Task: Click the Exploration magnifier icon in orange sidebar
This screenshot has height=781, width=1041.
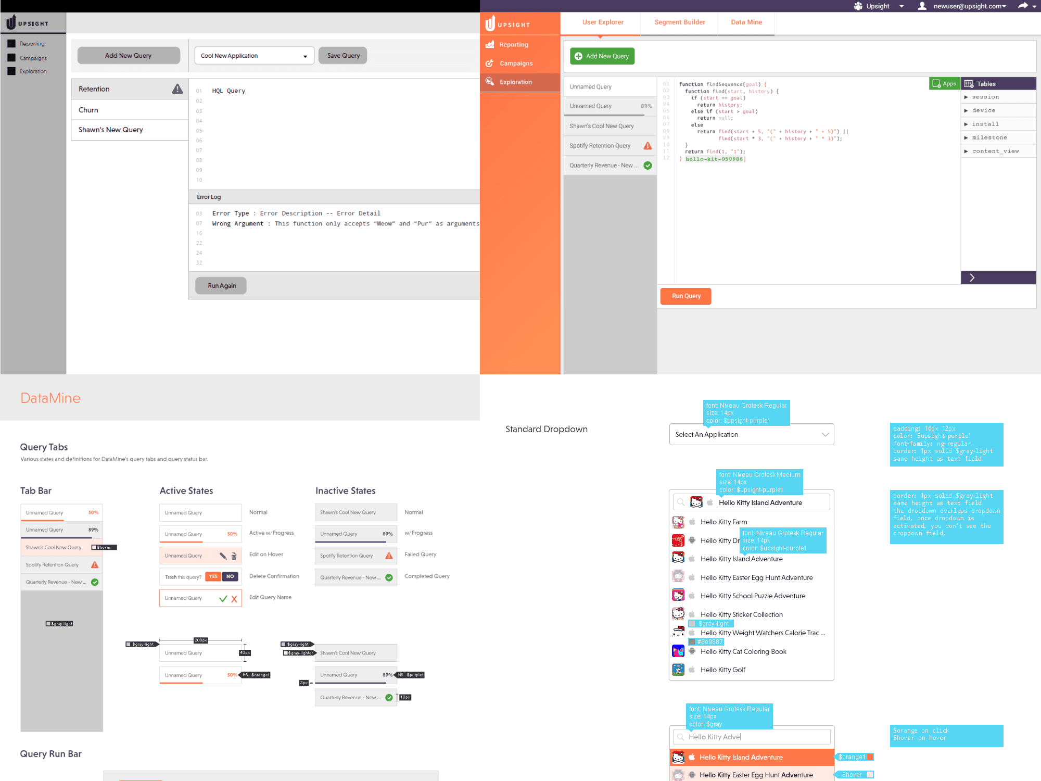Action: pyautogui.click(x=489, y=82)
